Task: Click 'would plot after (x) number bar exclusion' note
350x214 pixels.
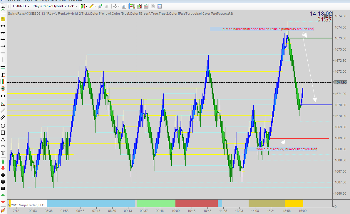Action: (x=282, y=149)
